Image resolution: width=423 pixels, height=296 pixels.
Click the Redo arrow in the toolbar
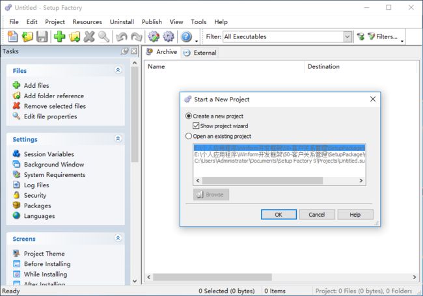pyautogui.click(x=137, y=36)
